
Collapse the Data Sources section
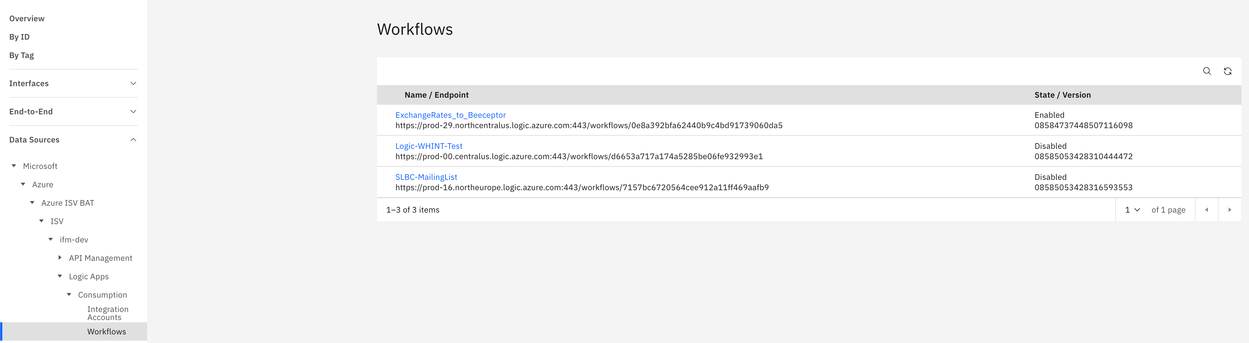[133, 140]
